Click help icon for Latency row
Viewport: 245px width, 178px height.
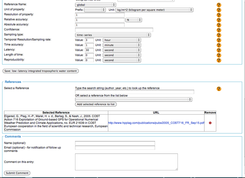coord(219,50)
